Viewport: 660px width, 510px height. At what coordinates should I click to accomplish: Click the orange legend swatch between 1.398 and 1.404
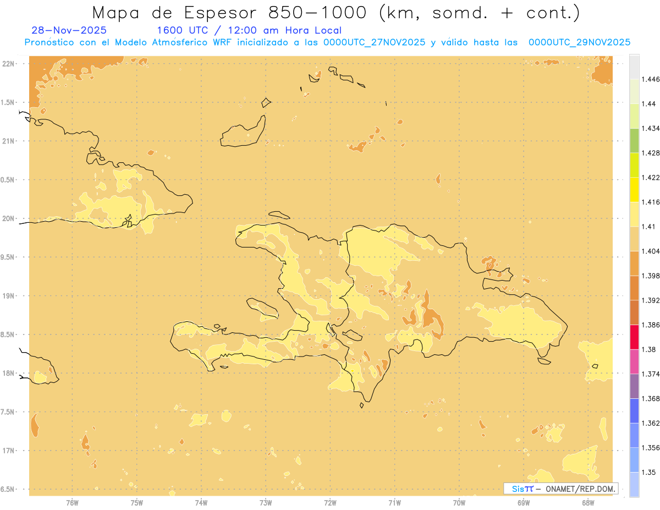(x=634, y=264)
